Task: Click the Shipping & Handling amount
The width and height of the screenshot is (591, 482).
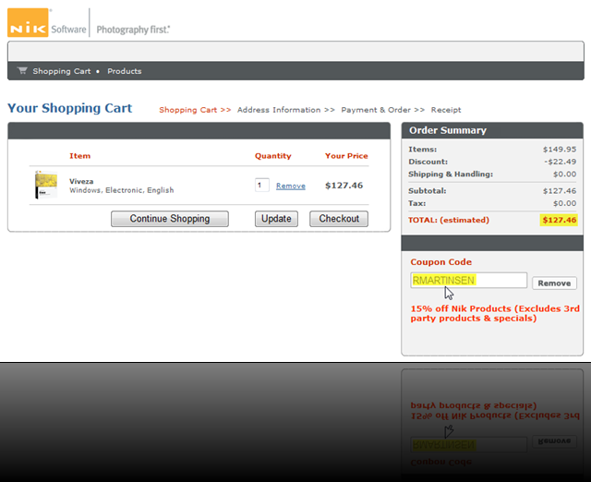Action: [x=564, y=175]
